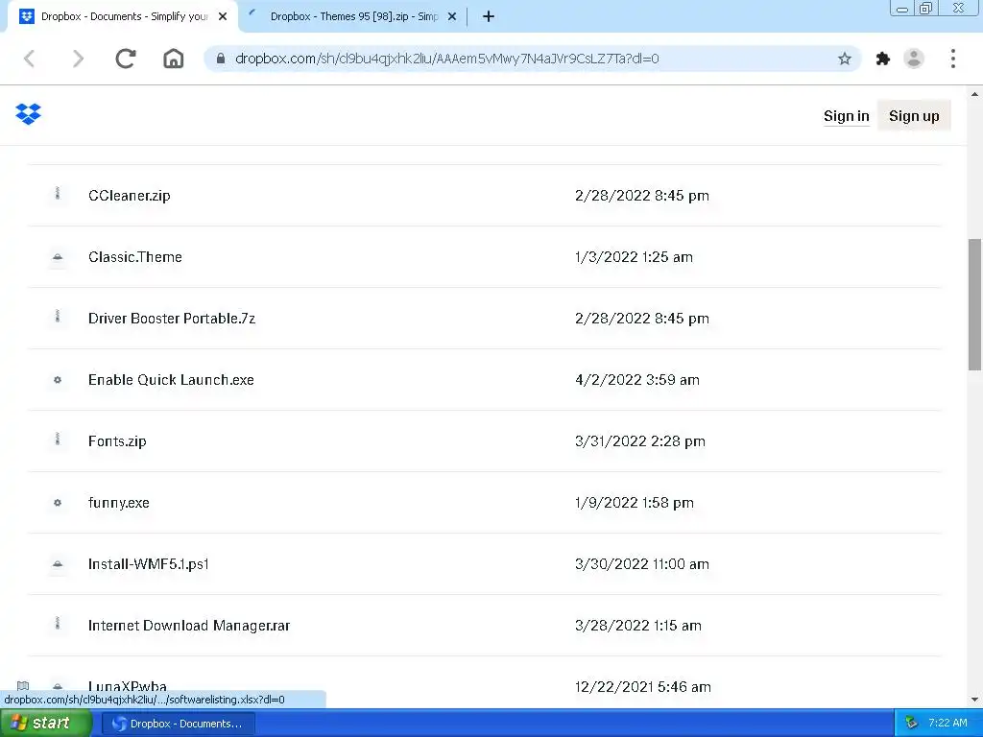
Task: Click the Sign up button
Action: pos(914,116)
